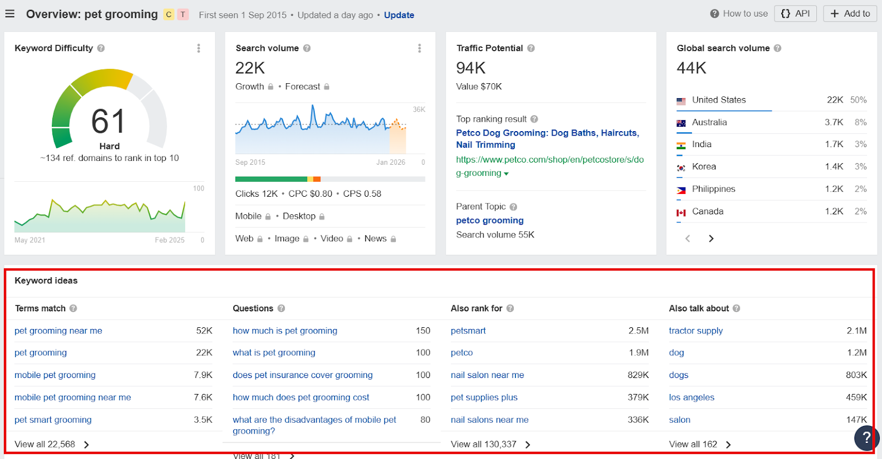
Task: Click the locked Growth option
Action: point(254,87)
